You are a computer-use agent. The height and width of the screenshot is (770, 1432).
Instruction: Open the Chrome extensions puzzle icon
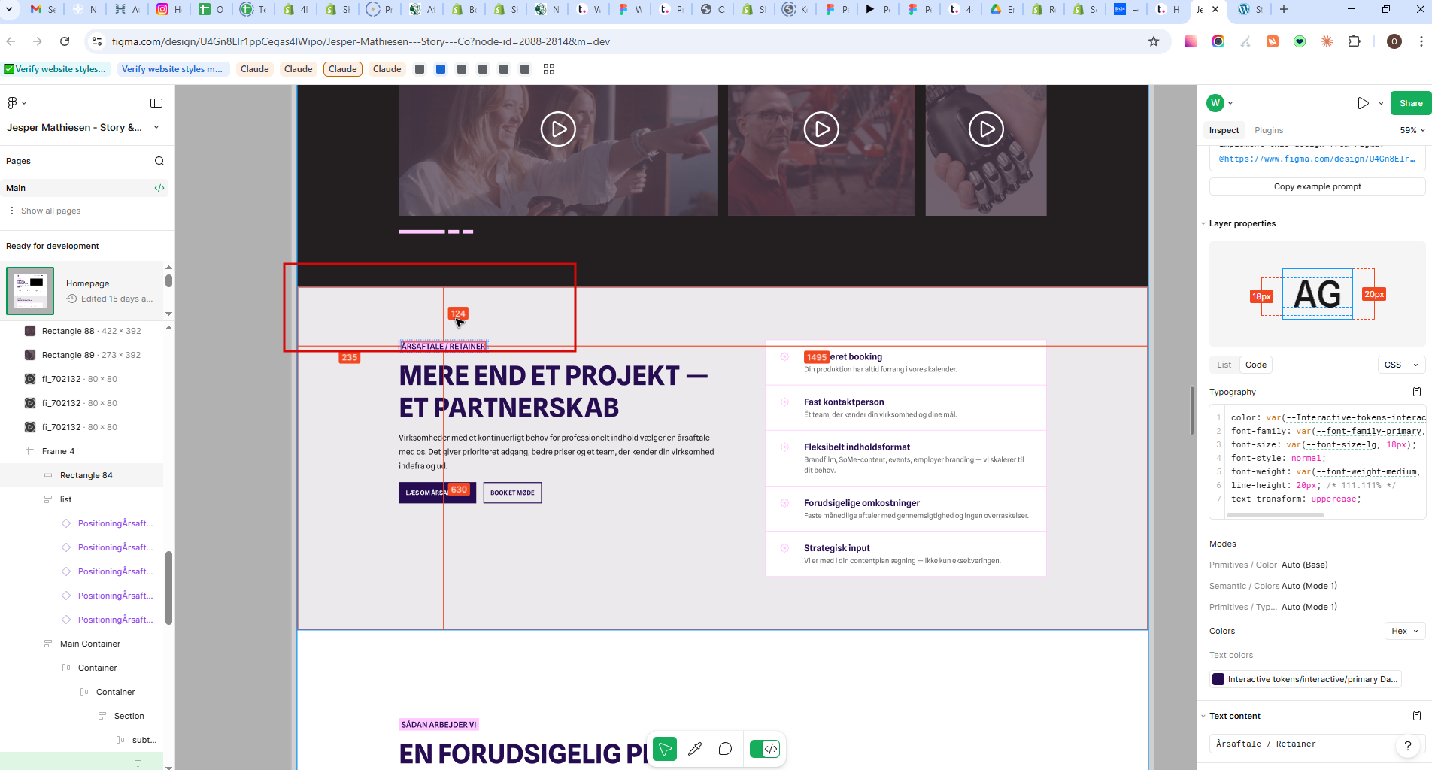(x=1355, y=41)
